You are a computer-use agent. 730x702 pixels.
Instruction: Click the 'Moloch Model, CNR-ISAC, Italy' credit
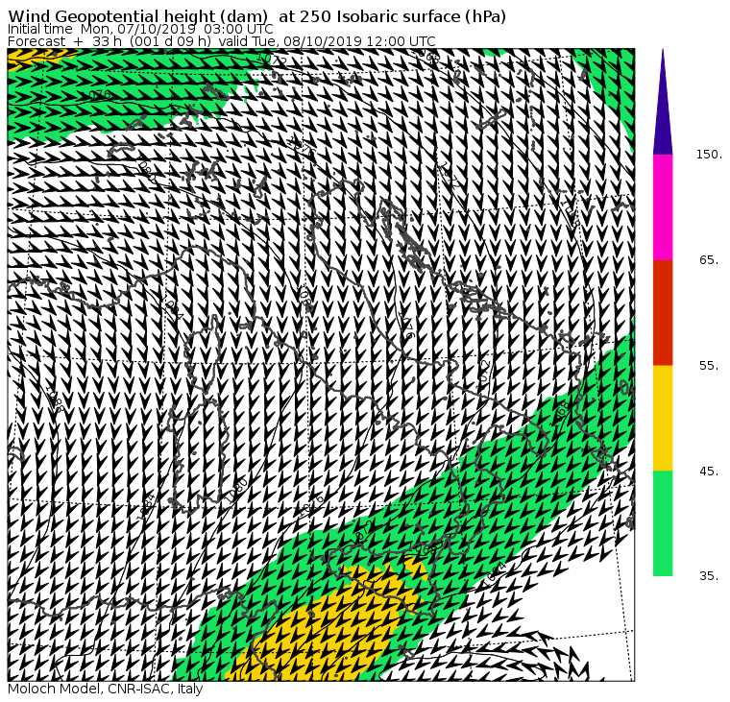click(x=106, y=689)
